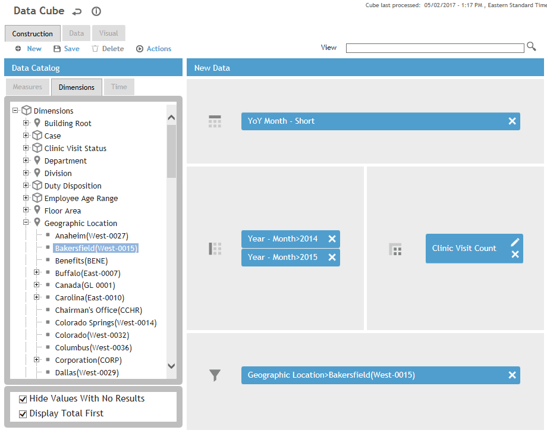Screen dimensions: 547x433
Task: Select Bakersfield(West-0015) in the tree
Action: [x=96, y=249]
